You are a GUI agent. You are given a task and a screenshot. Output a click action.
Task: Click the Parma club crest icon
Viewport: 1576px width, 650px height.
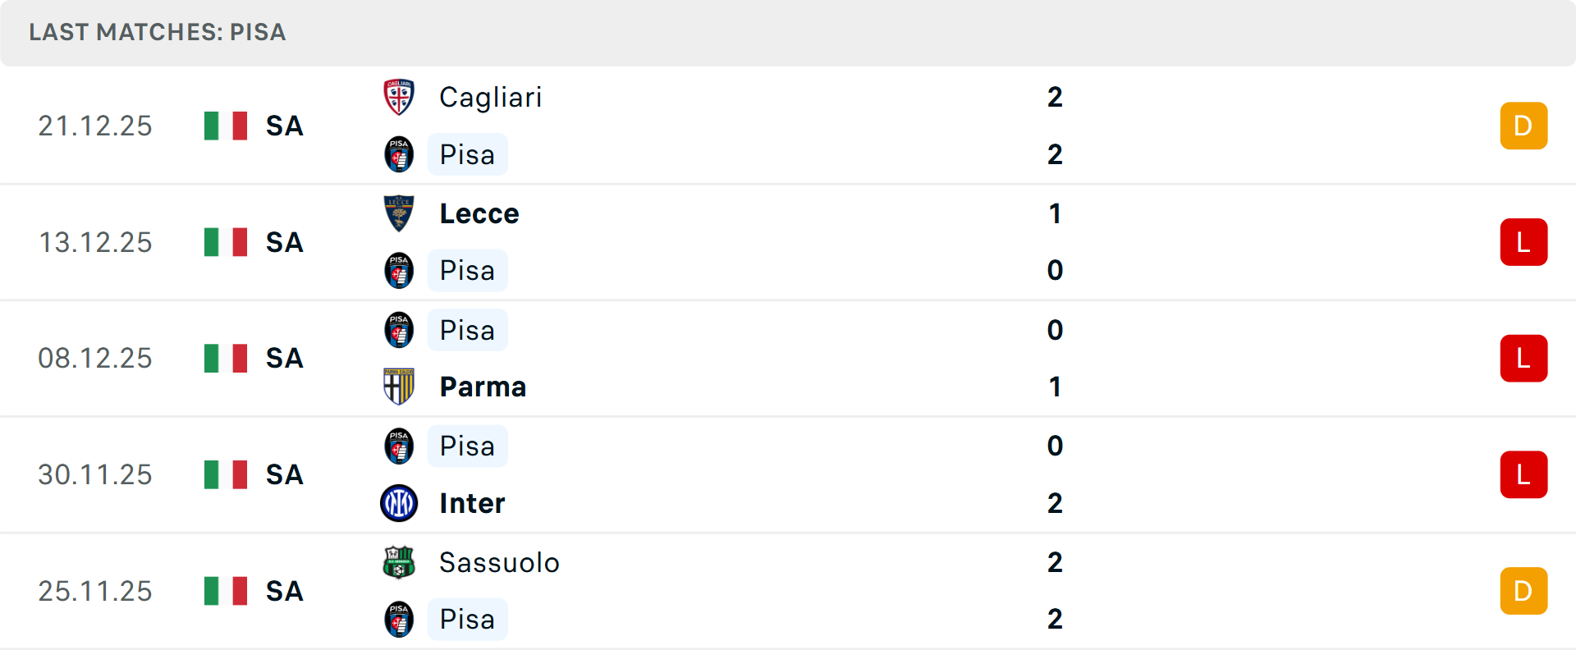[399, 387]
